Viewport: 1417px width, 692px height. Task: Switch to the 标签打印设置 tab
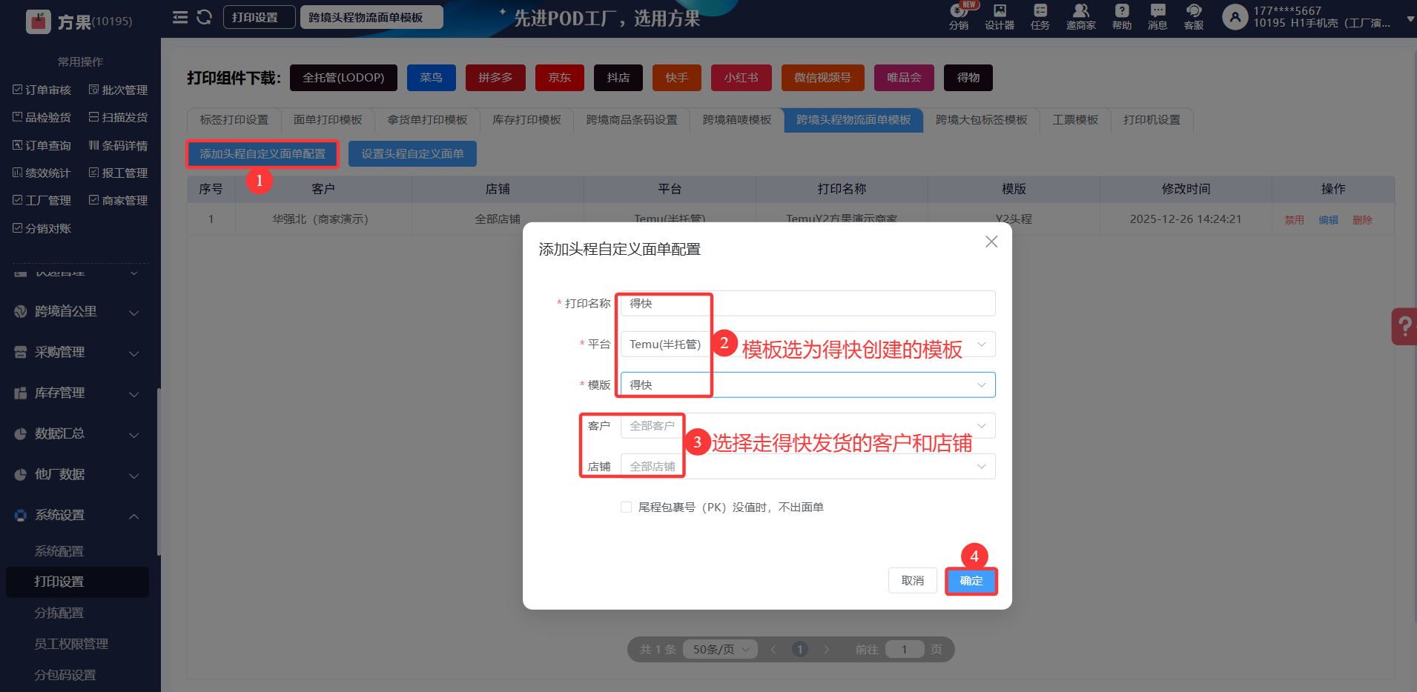234,120
